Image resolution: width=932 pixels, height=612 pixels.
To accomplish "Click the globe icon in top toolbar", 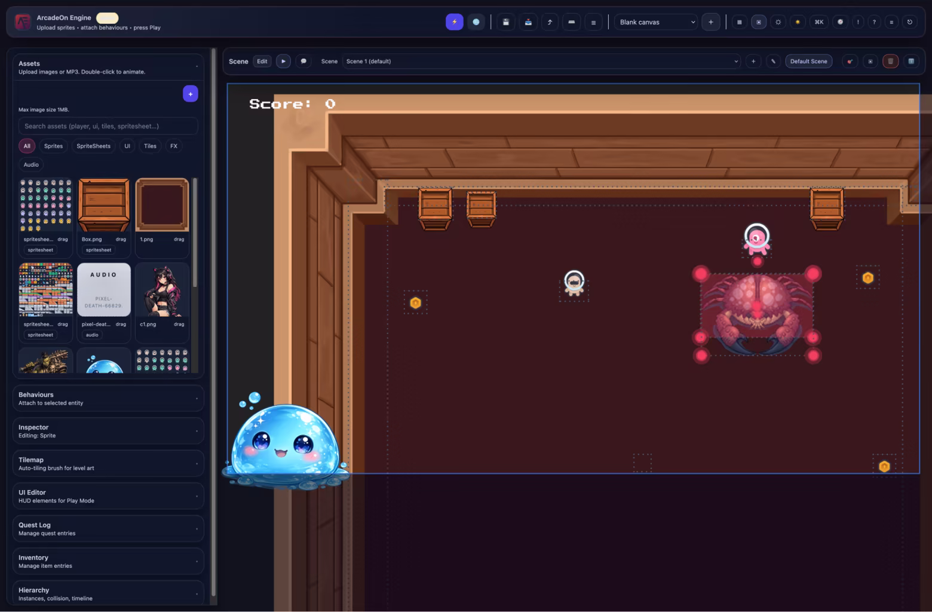I will 476,22.
